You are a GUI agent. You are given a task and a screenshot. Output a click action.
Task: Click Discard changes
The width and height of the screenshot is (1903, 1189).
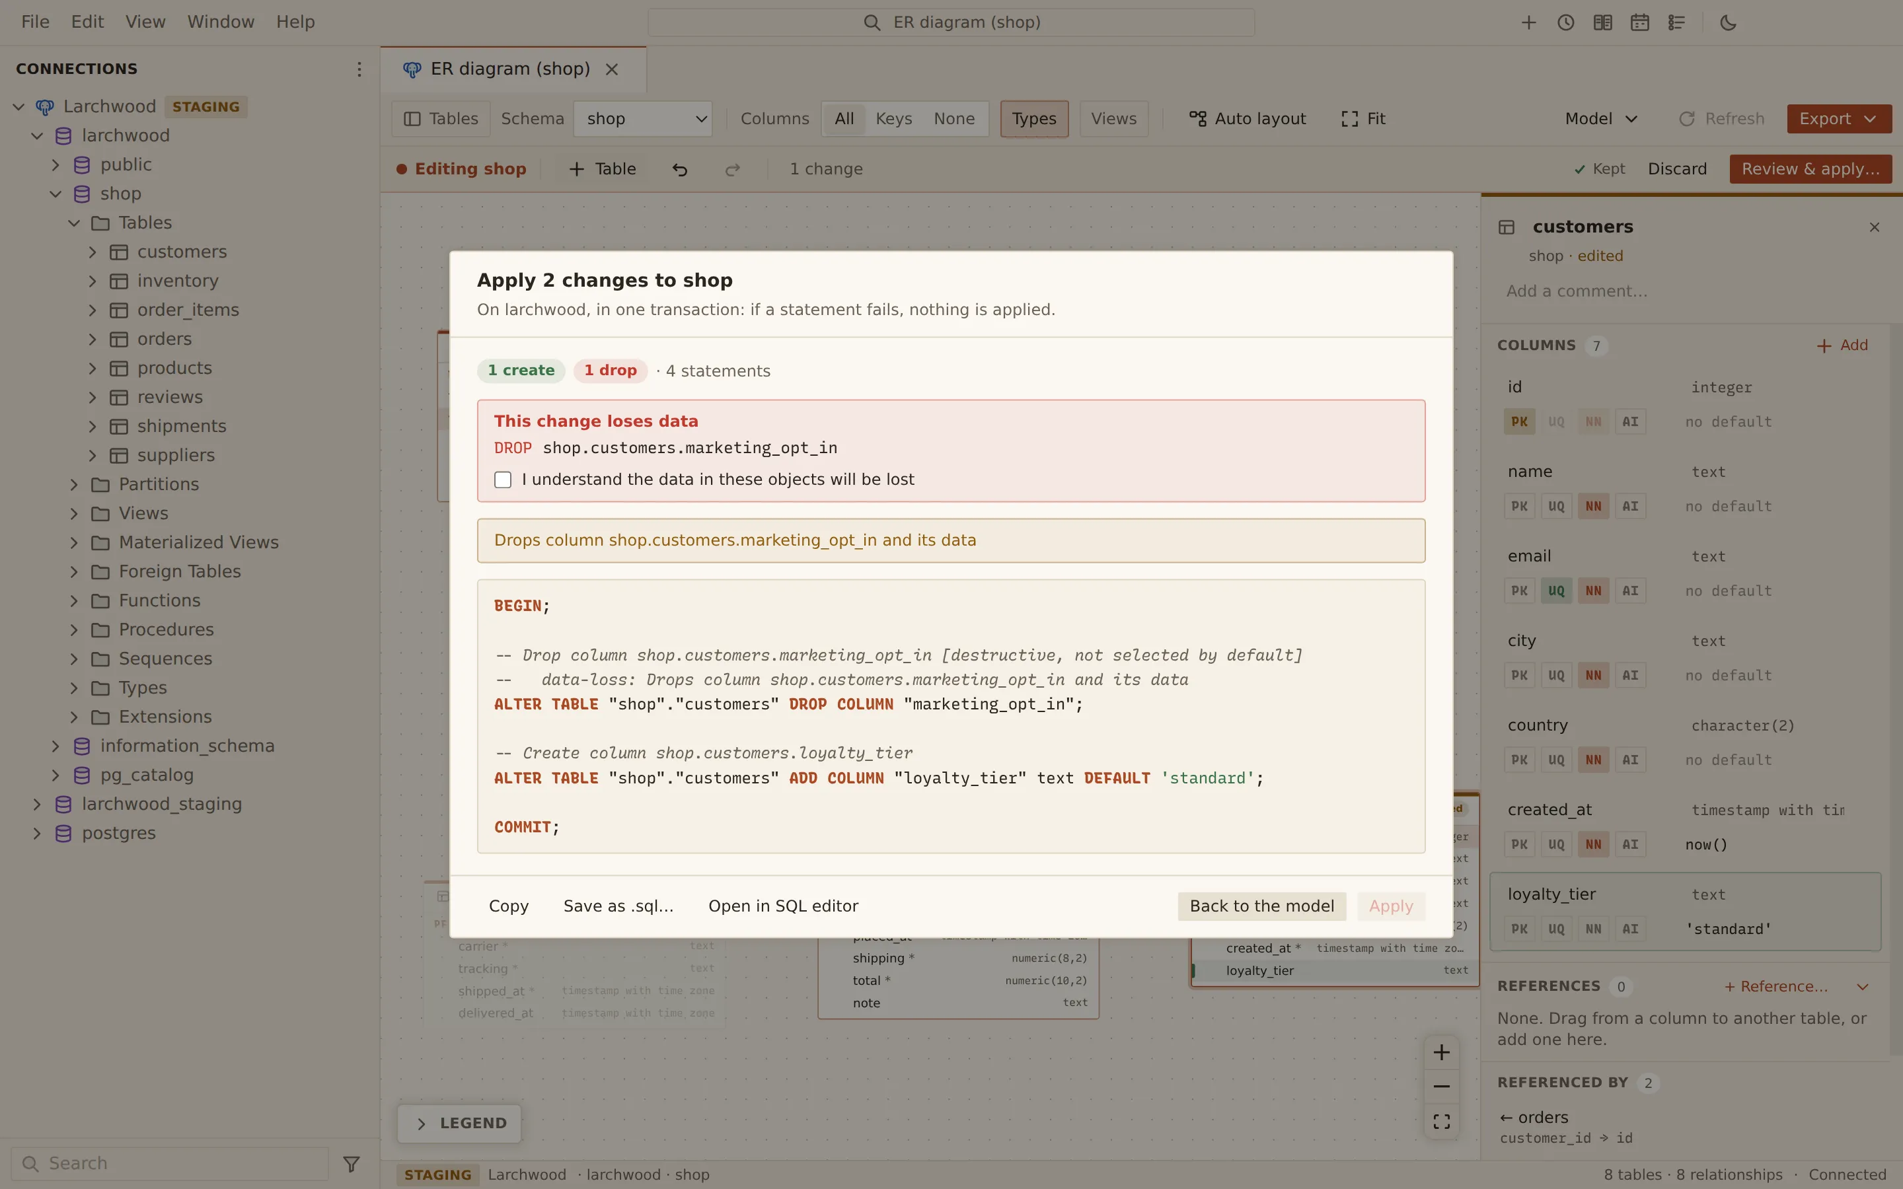[1677, 169]
